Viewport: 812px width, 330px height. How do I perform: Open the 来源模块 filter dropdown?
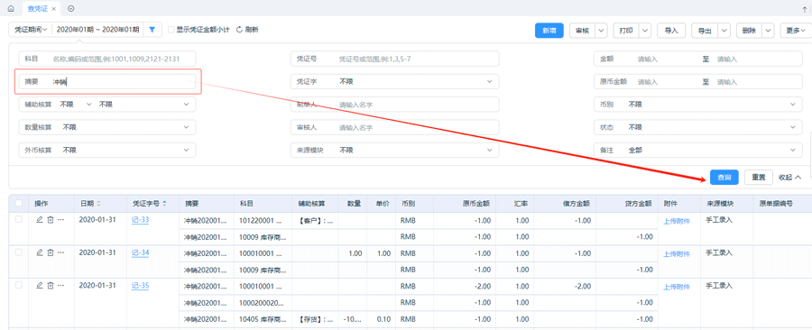[394, 150]
